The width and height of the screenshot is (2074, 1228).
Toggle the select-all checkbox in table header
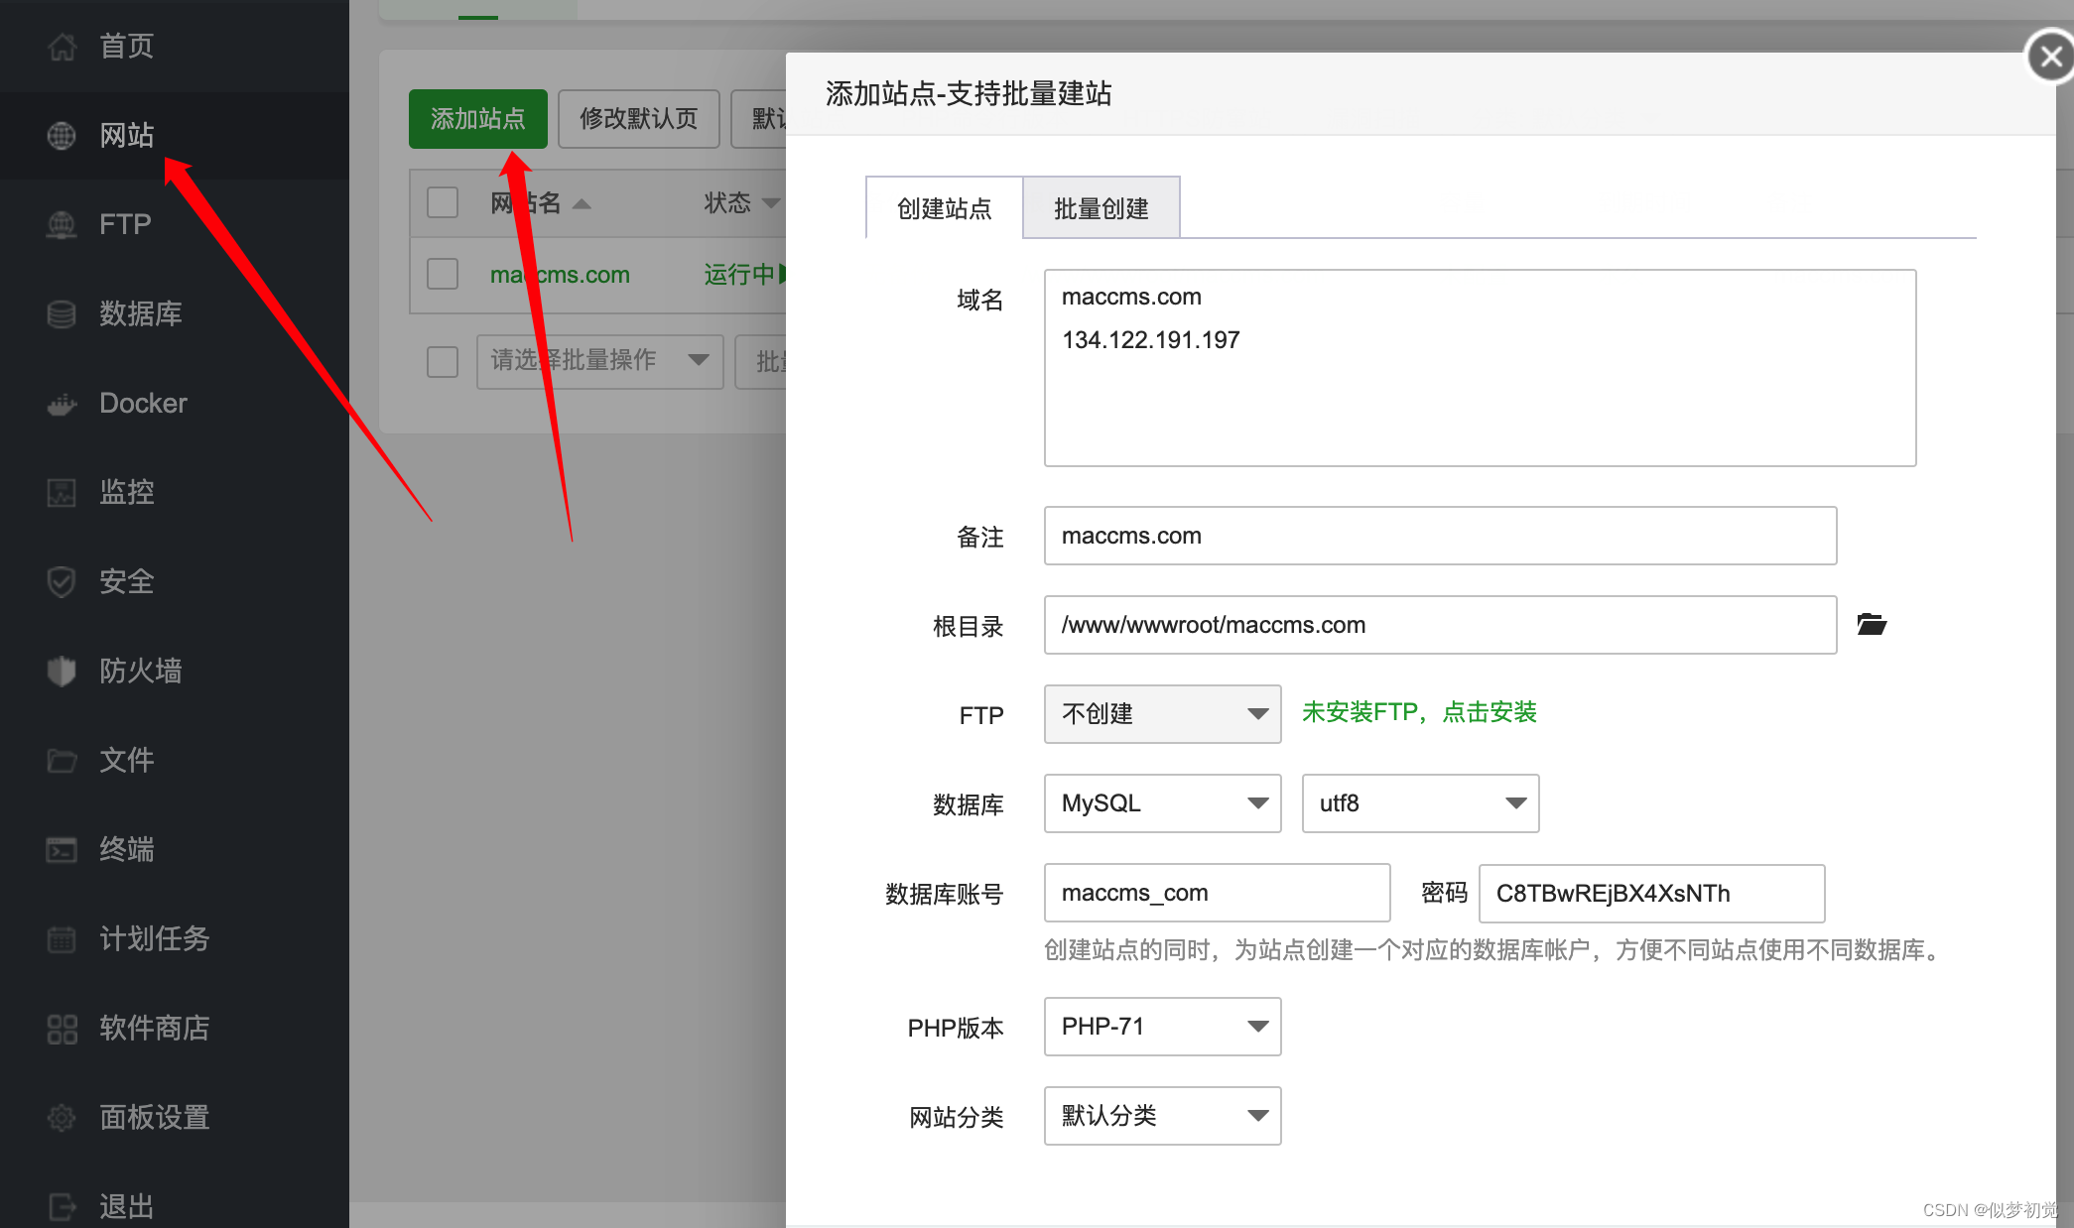coord(443,202)
